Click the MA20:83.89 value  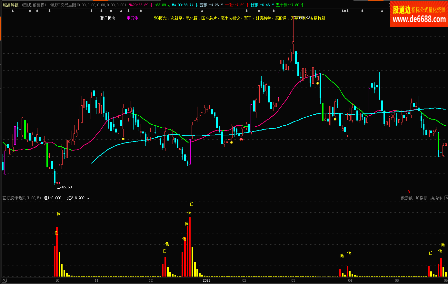(x=139, y=5)
